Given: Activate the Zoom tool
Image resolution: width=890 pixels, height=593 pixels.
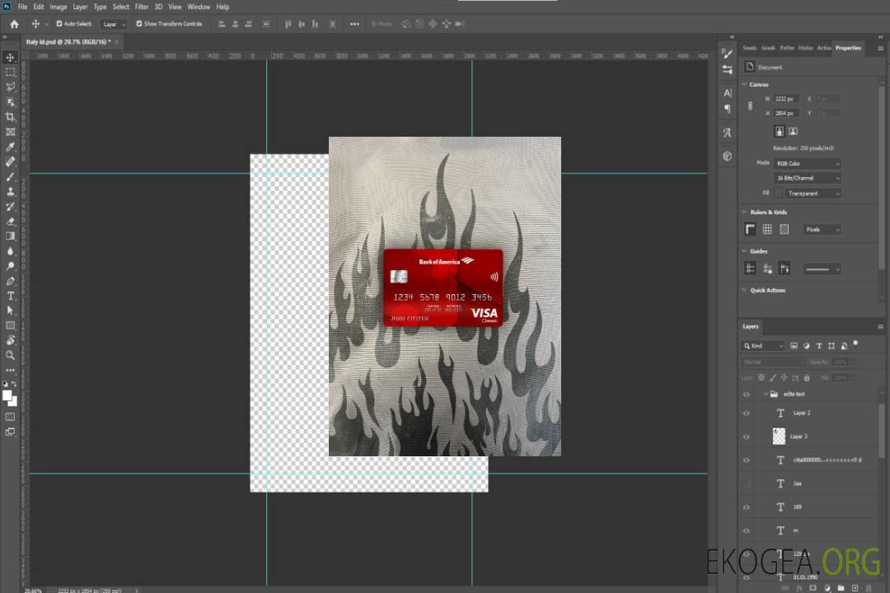Looking at the screenshot, I should [x=11, y=355].
